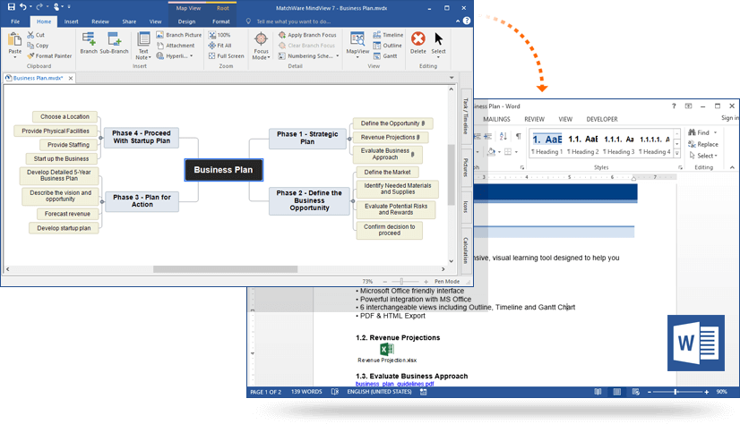Click the MindView zoom slider
Image resolution: width=740 pixels, height=424 pixels.
coord(401,281)
